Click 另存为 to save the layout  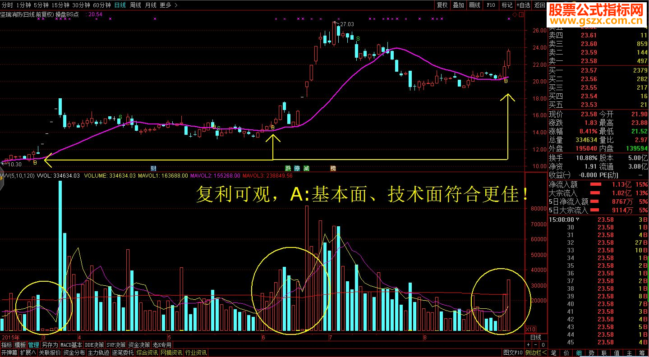(x=50, y=345)
